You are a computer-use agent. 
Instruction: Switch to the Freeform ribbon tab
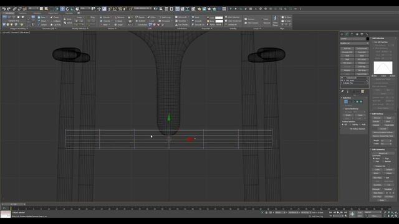tap(22, 13)
